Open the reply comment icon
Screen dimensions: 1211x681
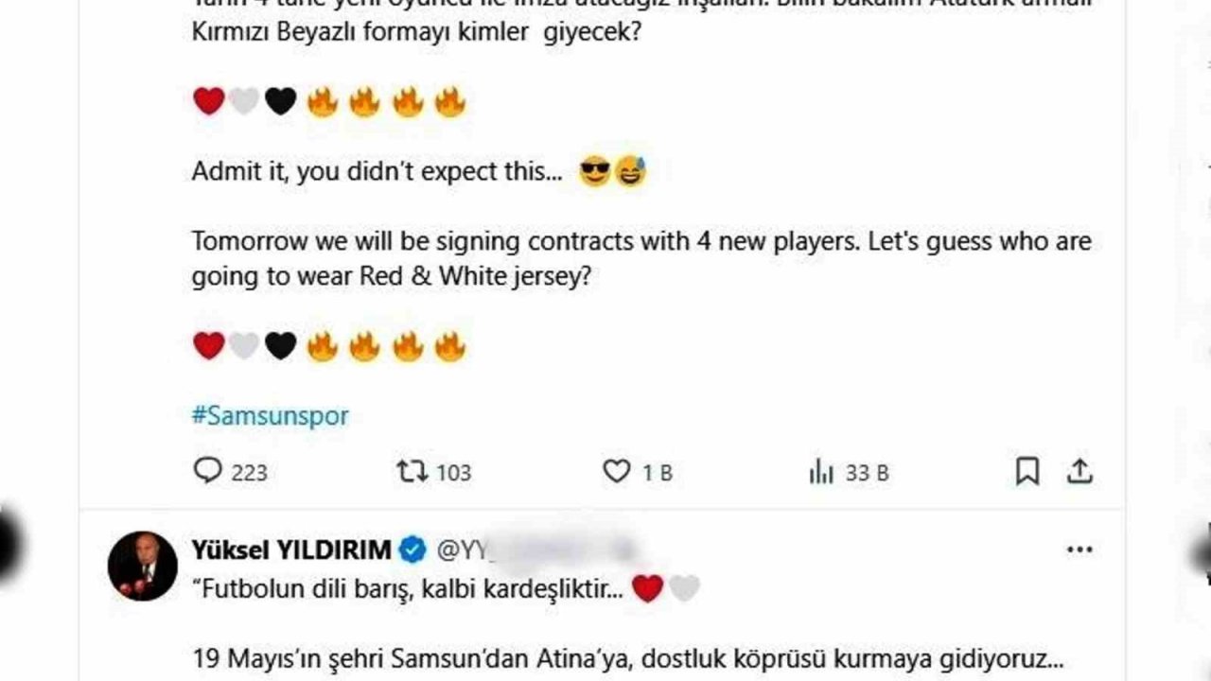tap(206, 471)
